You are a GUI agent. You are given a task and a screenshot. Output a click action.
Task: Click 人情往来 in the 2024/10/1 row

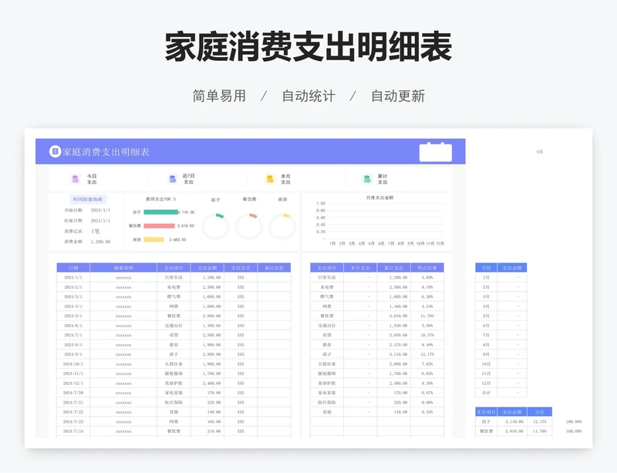[174, 364]
